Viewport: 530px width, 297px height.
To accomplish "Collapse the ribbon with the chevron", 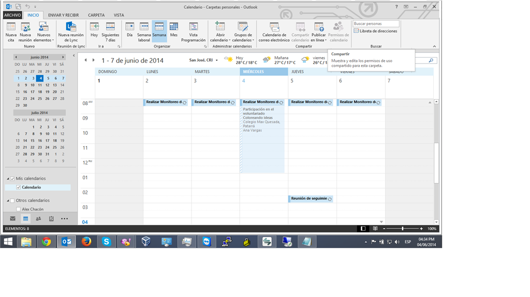I will tap(434, 46).
